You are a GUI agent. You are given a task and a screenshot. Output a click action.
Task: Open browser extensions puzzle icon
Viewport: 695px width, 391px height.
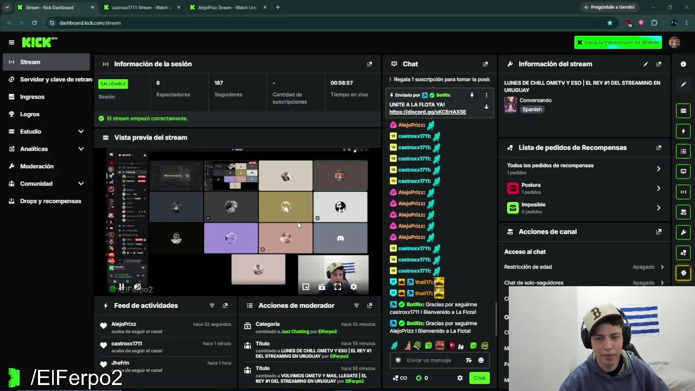(654, 23)
